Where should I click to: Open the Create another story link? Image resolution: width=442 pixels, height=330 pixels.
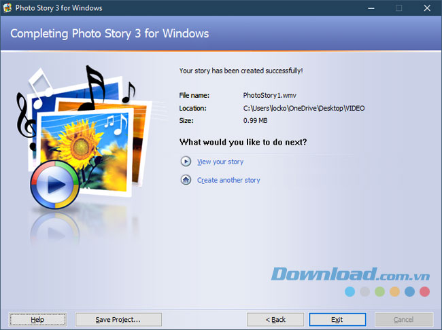click(x=228, y=180)
